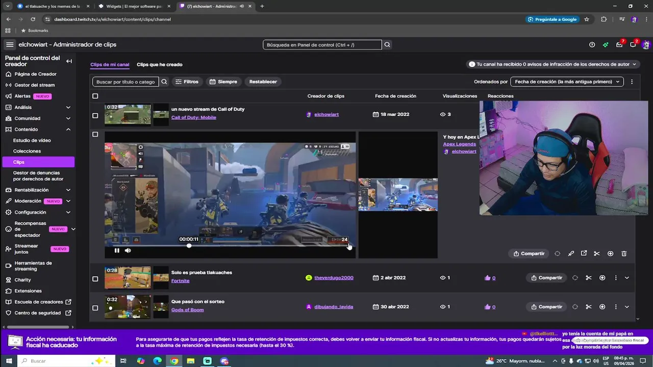Open Colecciones in sidebar
This screenshot has width=653, height=367.
click(27, 151)
